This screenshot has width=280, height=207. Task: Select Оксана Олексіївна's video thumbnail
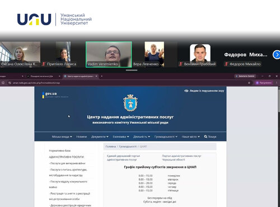point(20,54)
